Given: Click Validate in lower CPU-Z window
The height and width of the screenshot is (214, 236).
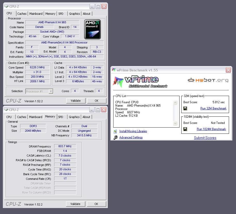Looking at the screenshot, I should pyautogui.click(x=75, y=204).
